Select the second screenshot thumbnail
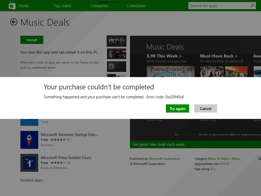 116,54
